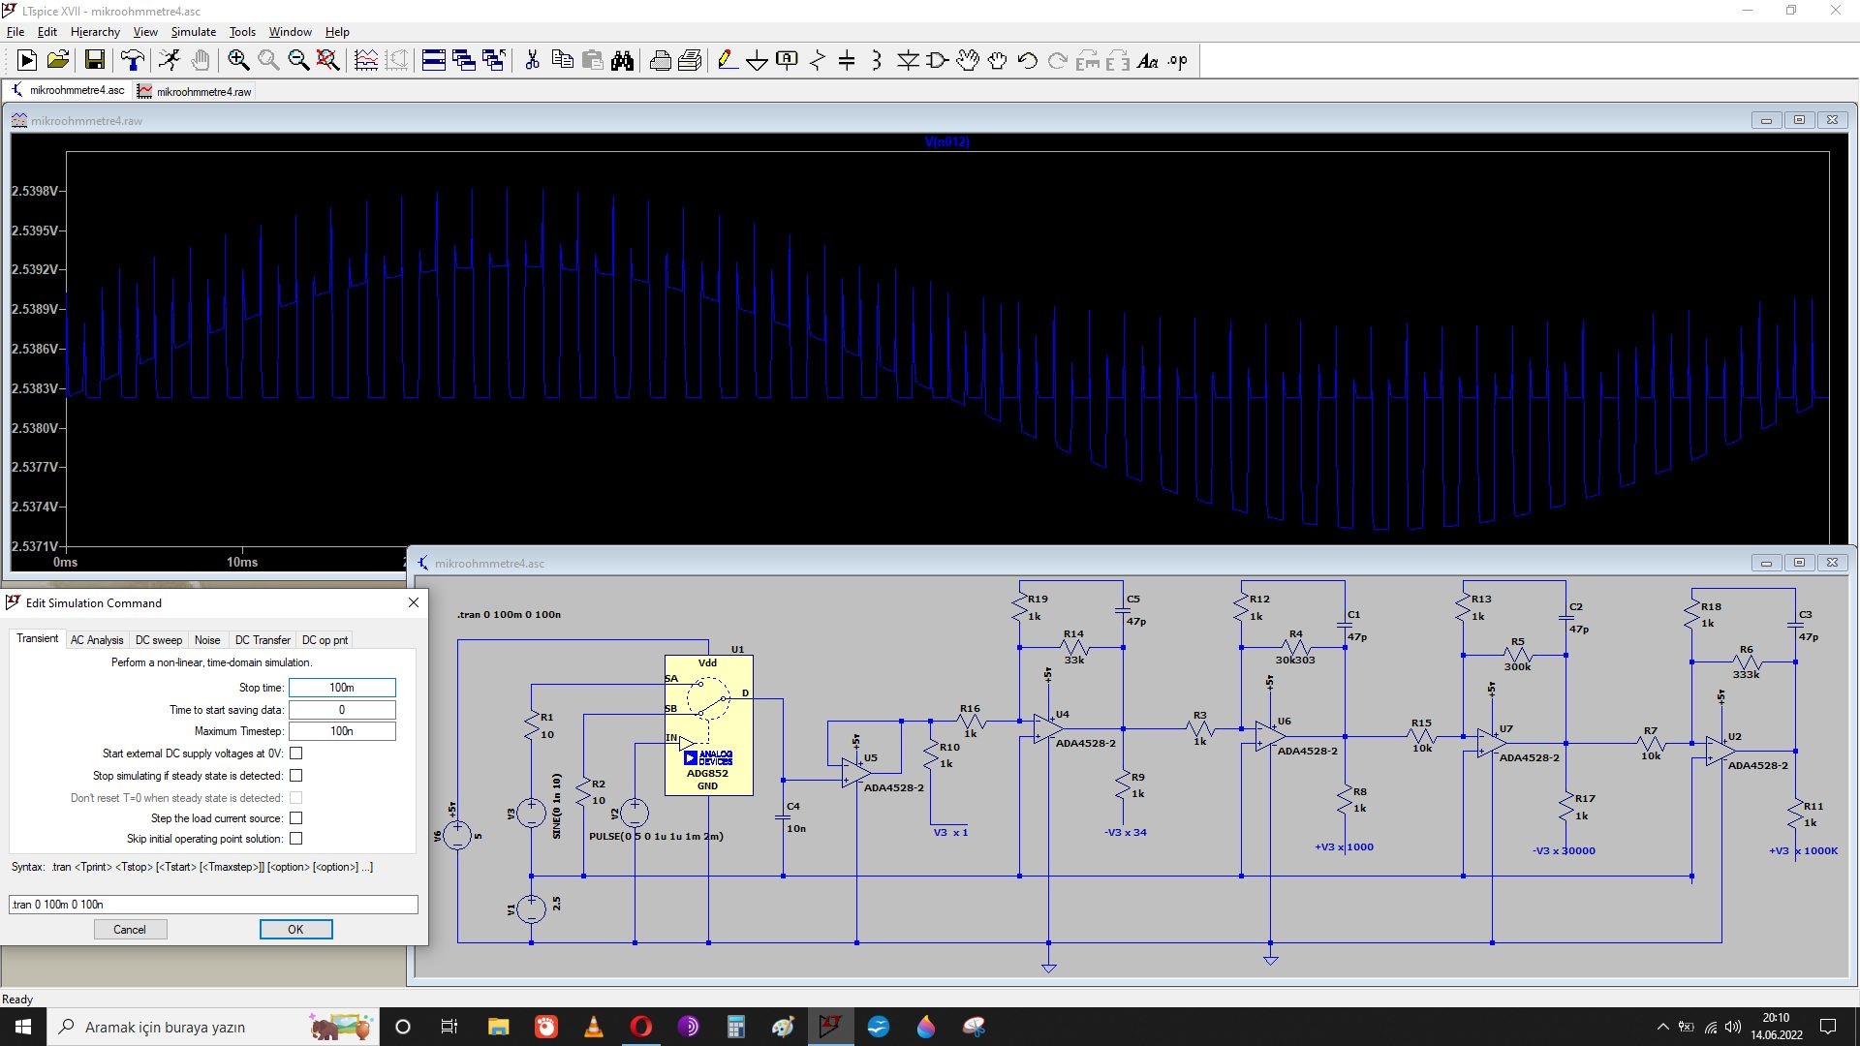Click the Zoom to fit icon
Screen dimensions: 1860x1046
328,61
